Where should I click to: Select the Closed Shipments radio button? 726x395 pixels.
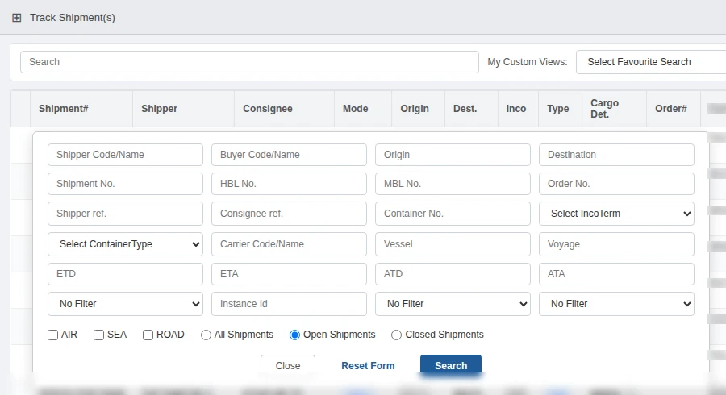click(396, 335)
